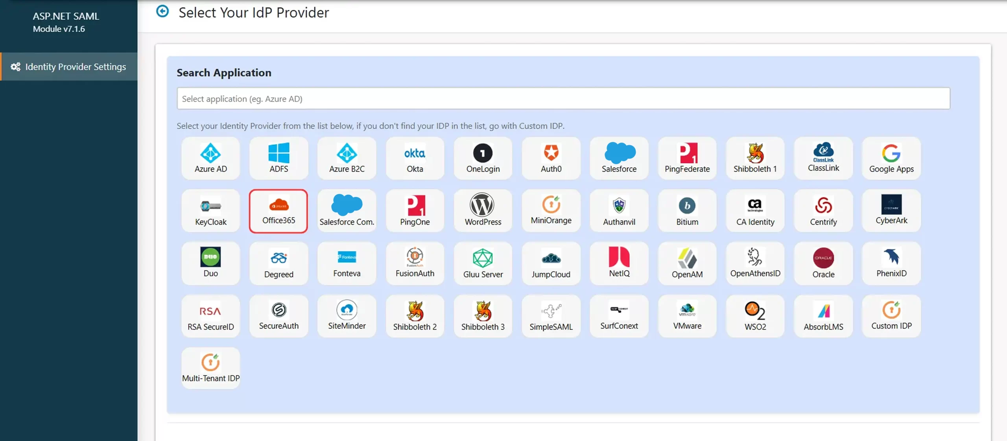1007x441 pixels.
Task: Choose Auth0 from the provider list
Action: (551, 158)
